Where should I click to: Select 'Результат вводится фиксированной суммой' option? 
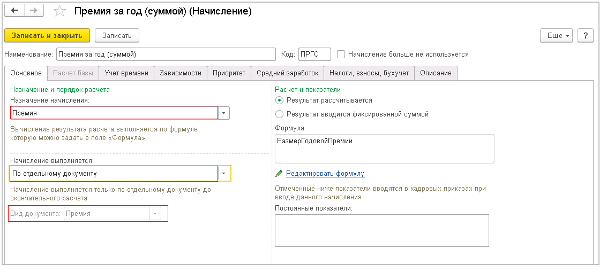[279, 114]
